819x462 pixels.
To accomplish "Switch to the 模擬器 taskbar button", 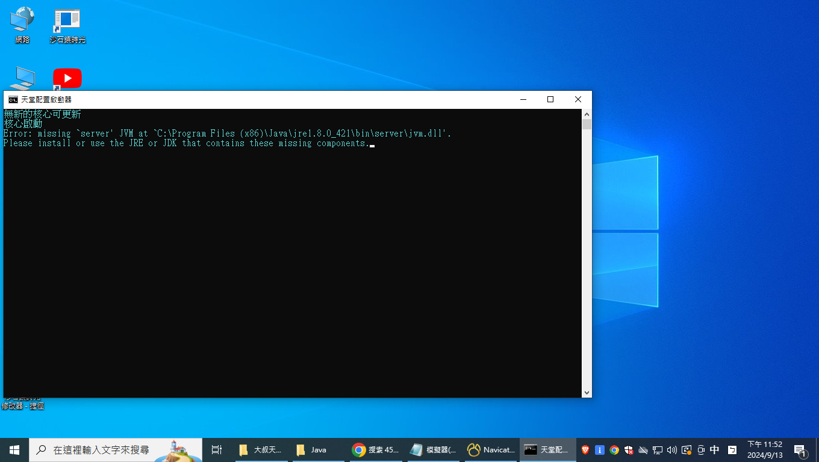I will click(433, 450).
